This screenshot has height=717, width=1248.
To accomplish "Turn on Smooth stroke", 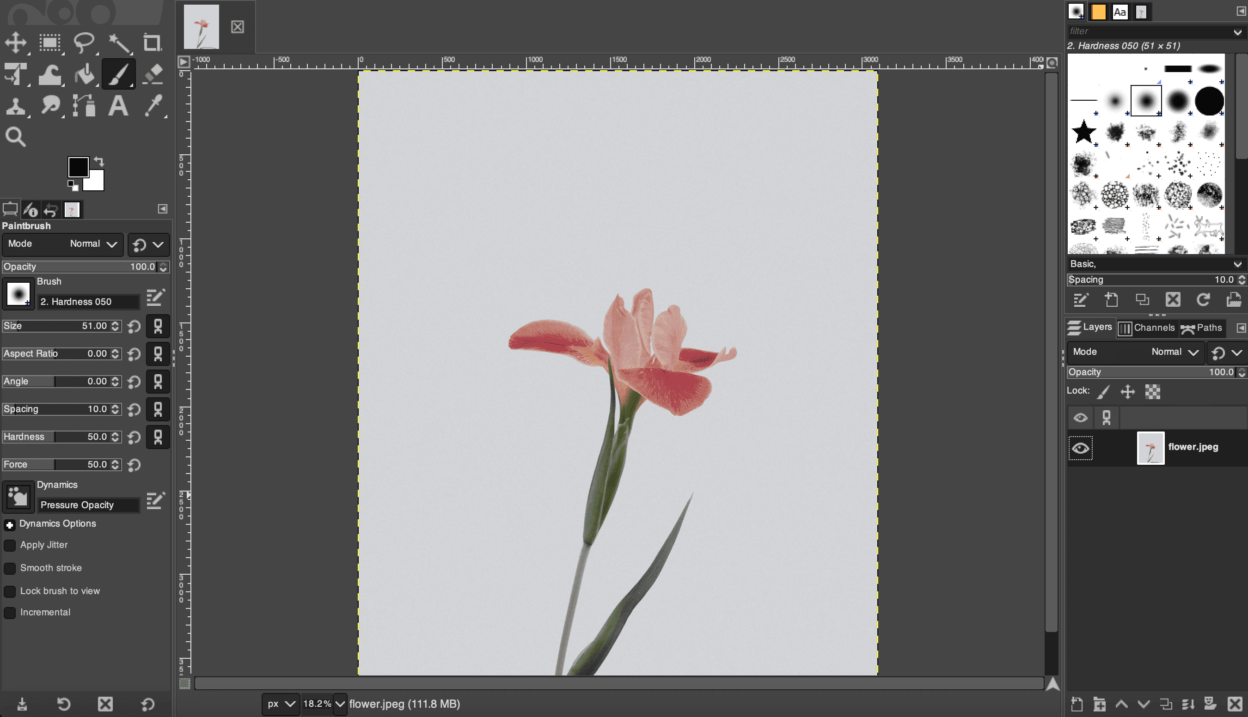I will (x=10, y=568).
